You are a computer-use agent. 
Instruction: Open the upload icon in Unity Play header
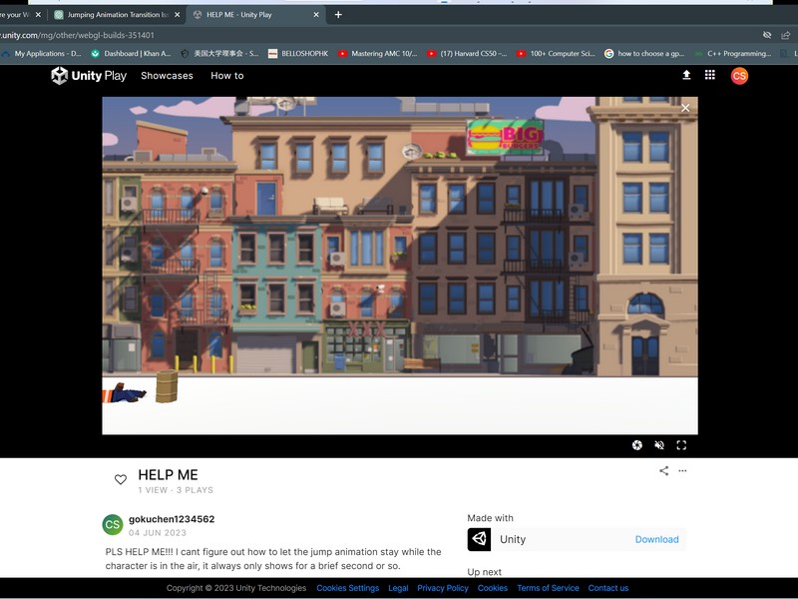(x=686, y=76)
